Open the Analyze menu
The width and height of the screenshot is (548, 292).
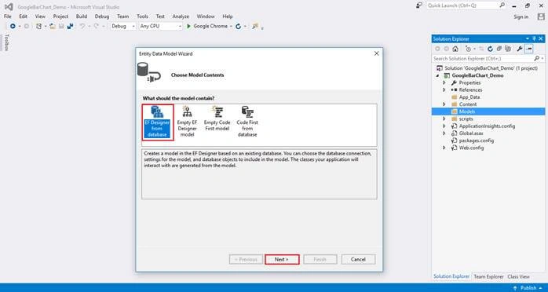pos(181,16)
